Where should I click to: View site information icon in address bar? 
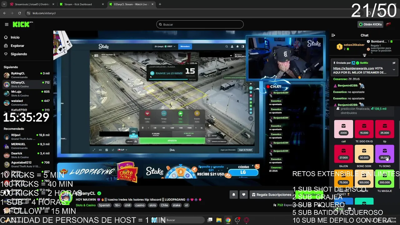point(28,13)
